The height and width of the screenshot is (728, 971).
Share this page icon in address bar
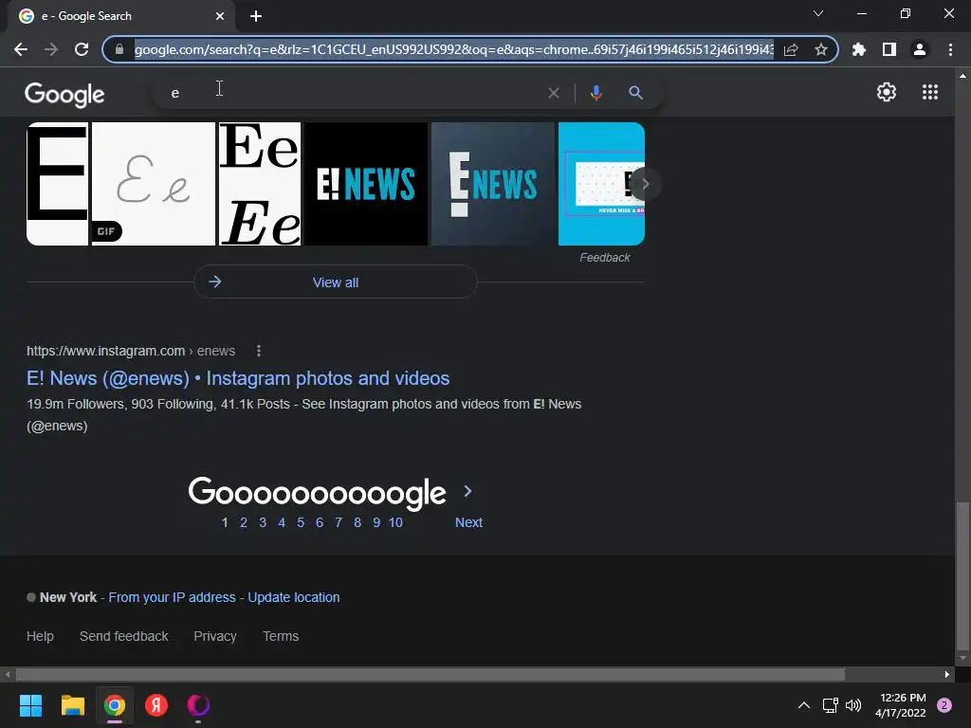791,49
